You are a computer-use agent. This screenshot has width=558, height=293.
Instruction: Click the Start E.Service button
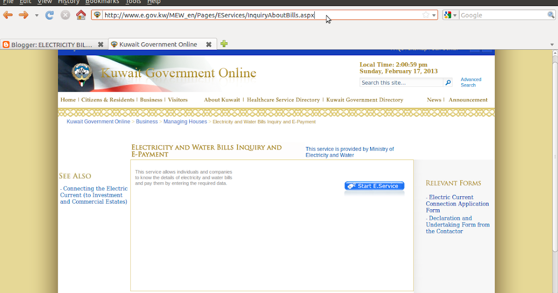tap(374, 186)
